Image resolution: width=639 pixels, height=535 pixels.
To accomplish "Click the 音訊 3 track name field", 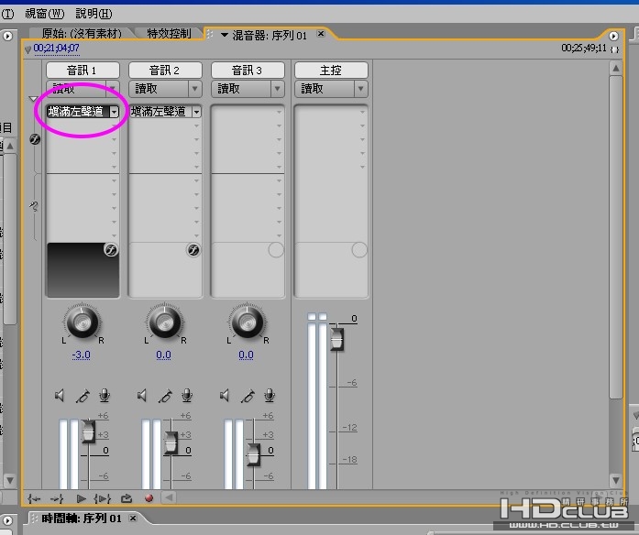I will point(248,70).
